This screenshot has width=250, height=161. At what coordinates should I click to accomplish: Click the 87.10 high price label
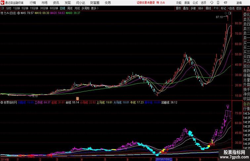pyautogui.click(x=219, y=17)
